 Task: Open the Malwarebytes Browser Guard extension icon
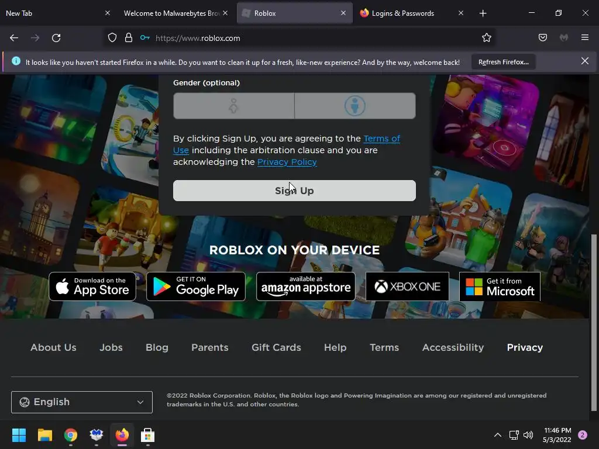point(564,38)
